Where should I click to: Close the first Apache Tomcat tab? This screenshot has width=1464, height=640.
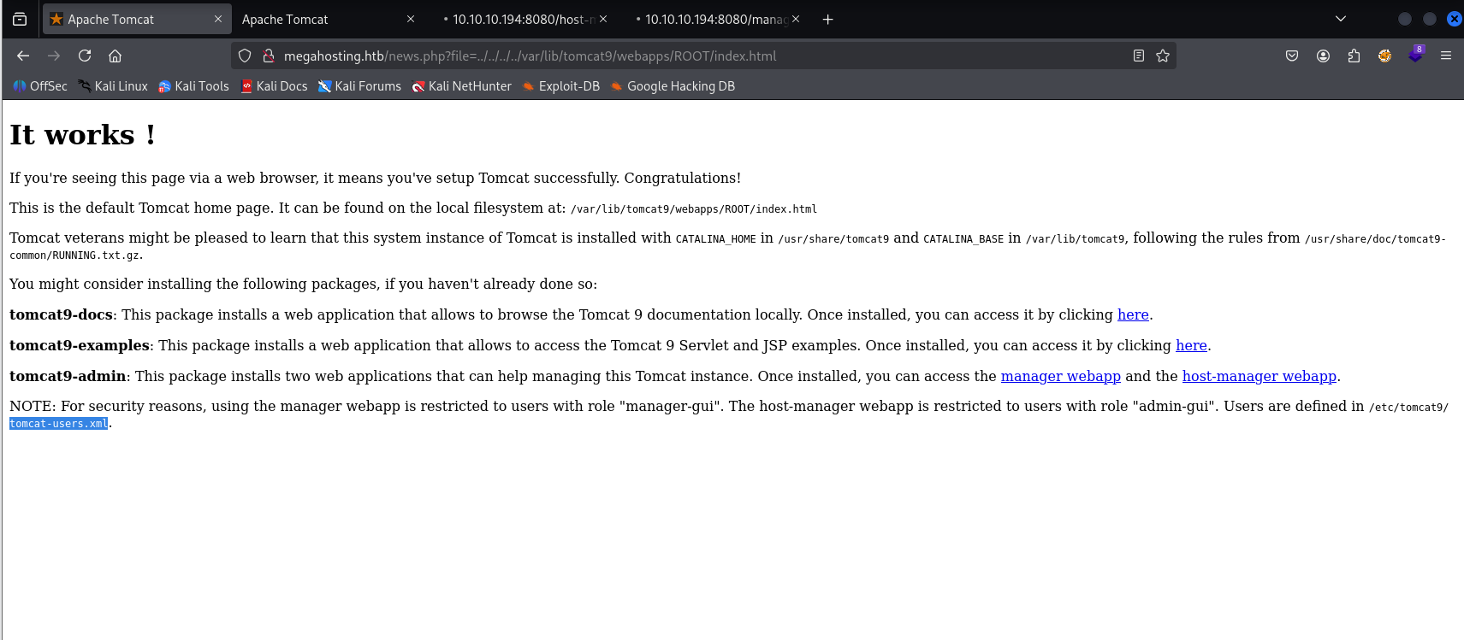(218, 19)
